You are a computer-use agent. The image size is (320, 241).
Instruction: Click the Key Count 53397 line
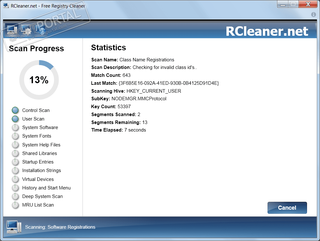[x=111, y=107]
